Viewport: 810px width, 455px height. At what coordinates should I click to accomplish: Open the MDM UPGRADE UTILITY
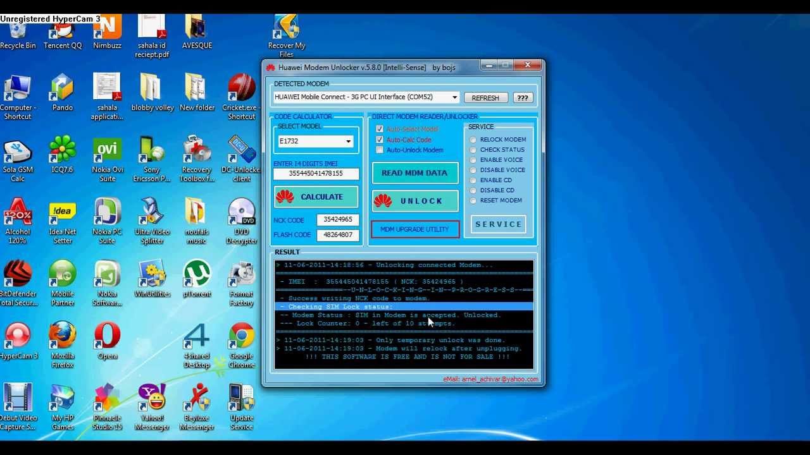[415, 229]
